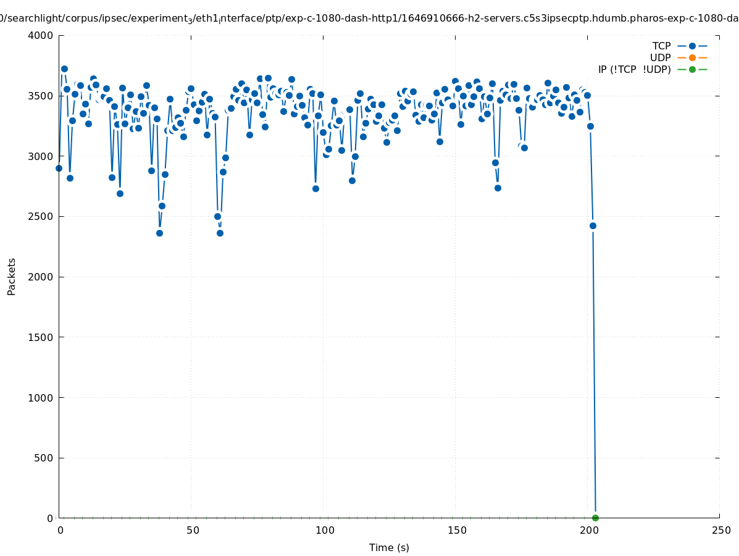Screen dimensions: 739x556
Task: Click the 100 x-axis tick label
Action: click(324, 530)
